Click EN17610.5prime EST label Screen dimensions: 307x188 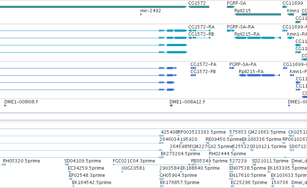(248, 175)
